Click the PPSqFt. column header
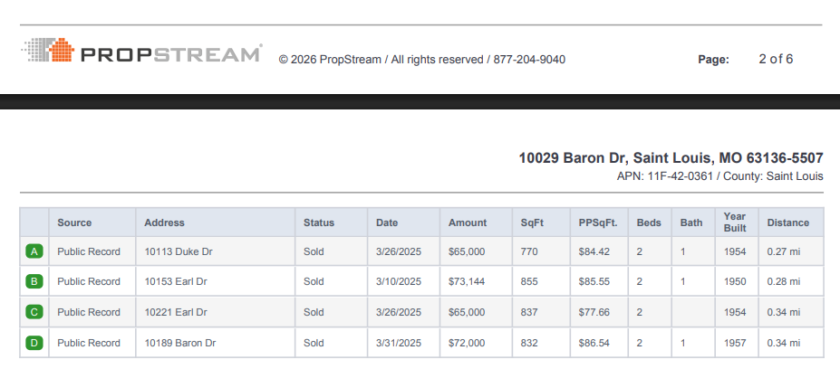Screen dimensions: 840x388 point(598,222)
